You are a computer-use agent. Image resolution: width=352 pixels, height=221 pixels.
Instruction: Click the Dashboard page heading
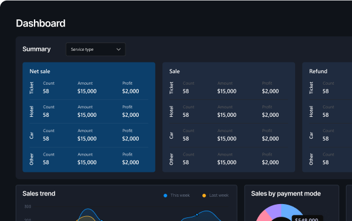coord(41,24)
